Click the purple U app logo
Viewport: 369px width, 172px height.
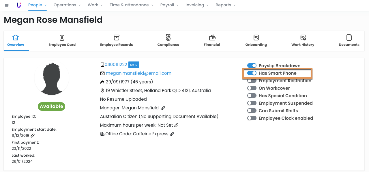pyautogui.click(x=19, y=5)
